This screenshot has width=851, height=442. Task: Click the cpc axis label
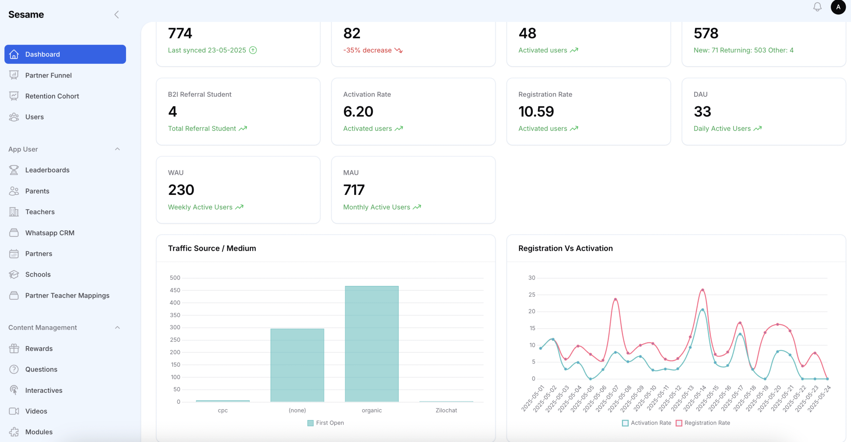coord(223,410)
